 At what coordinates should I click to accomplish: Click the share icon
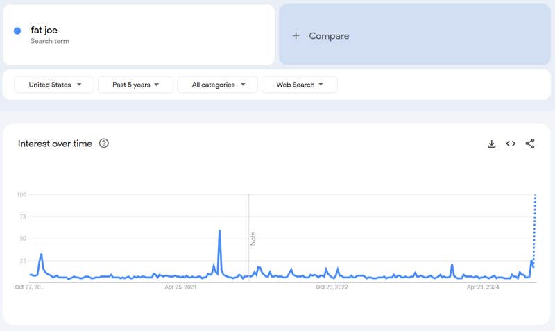pyautogui.click(x=530, y=144)
